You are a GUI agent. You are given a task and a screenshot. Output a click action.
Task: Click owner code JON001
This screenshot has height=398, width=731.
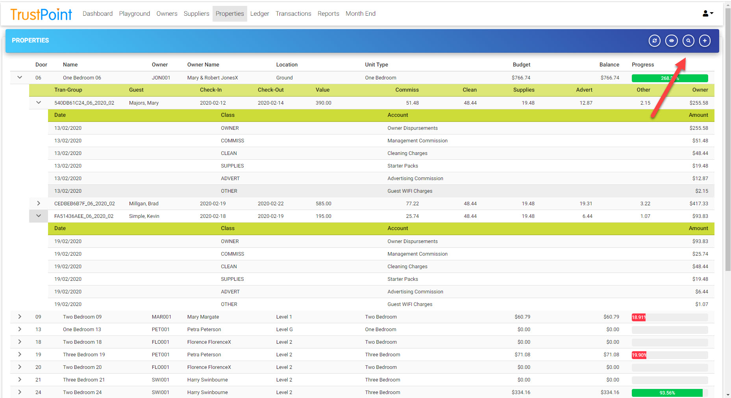pyautogui.click(x=161, y=77)
